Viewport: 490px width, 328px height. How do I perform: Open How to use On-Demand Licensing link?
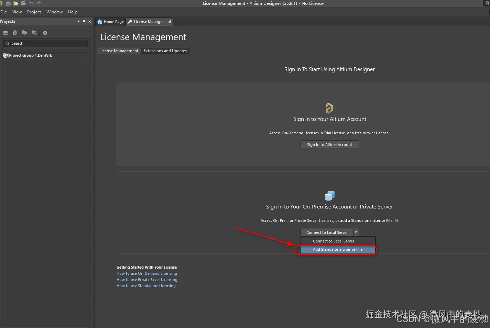point(147,273)
